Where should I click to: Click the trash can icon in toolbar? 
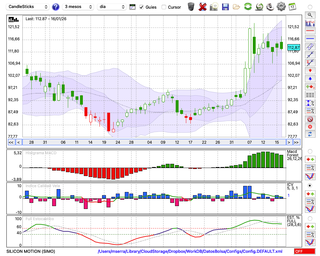pyautogui.click(x=191, y=7)
